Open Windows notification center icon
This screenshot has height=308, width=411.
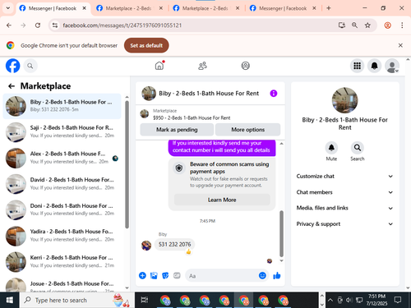[398, 300]
